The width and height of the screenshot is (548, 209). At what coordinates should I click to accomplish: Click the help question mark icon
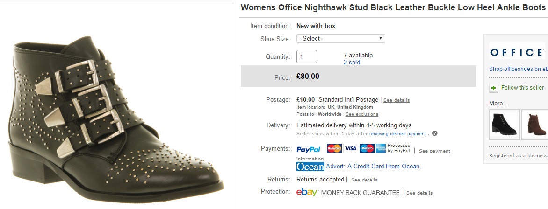(x=434, y=133)
